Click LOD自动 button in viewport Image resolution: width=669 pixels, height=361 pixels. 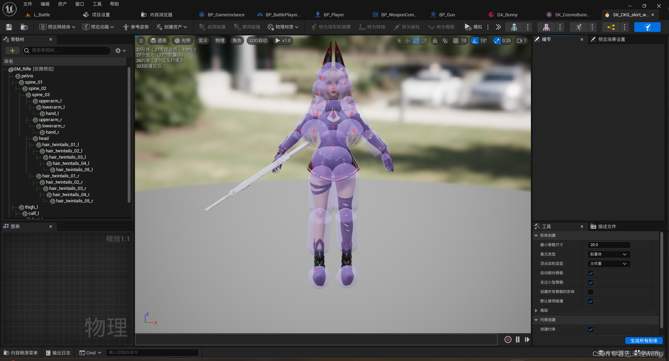pyautogui.click(x=259, y=41)
